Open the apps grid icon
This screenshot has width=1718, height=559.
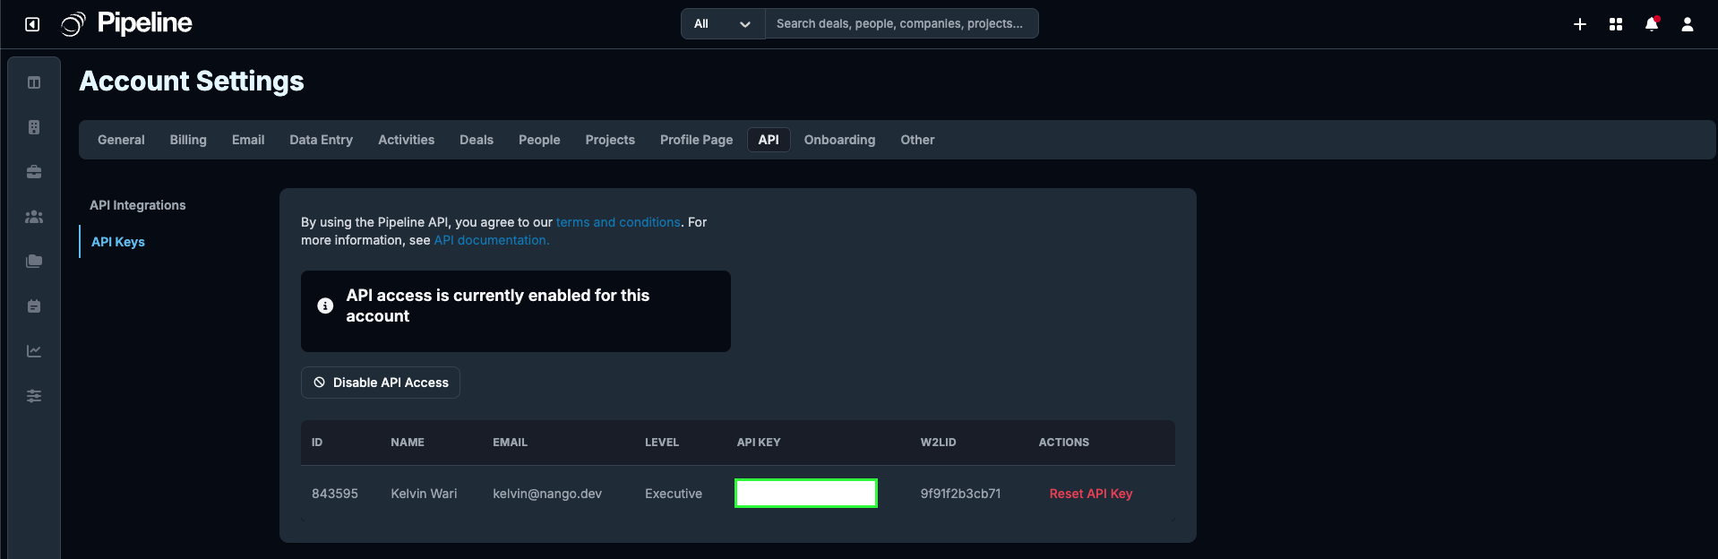point(1616,24)
